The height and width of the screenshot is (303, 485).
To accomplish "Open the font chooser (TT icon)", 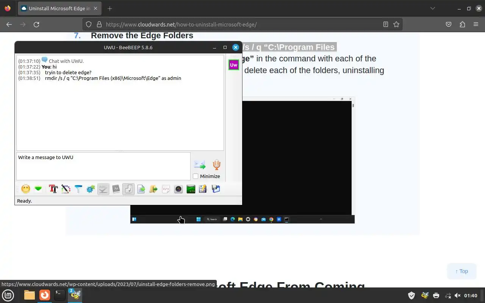I will pyautogui.click(x=53, y=189).
